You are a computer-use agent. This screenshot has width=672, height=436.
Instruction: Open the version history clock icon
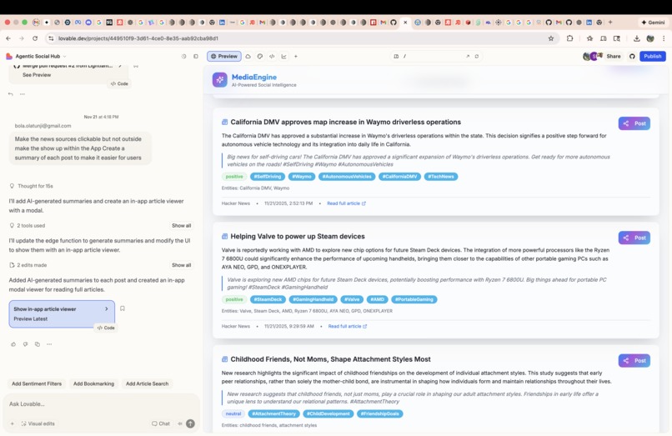coord(184,56)
